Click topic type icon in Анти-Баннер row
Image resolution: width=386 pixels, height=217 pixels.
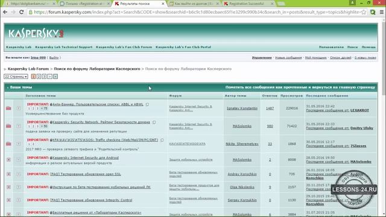[x=19, y=108]
